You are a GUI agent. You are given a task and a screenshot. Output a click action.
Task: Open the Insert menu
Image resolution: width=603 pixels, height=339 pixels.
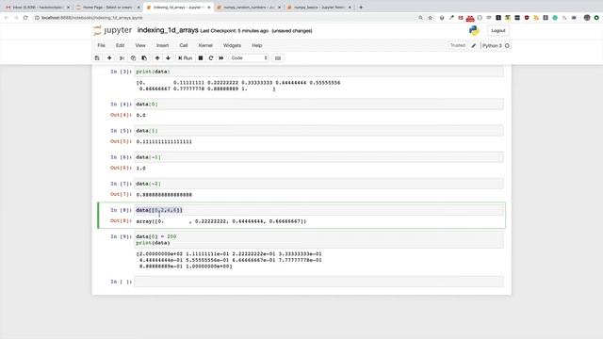[162, 45]
